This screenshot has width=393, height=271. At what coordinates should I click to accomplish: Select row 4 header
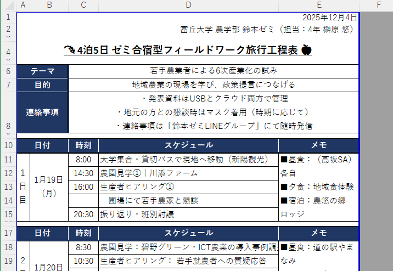point(8,52)
